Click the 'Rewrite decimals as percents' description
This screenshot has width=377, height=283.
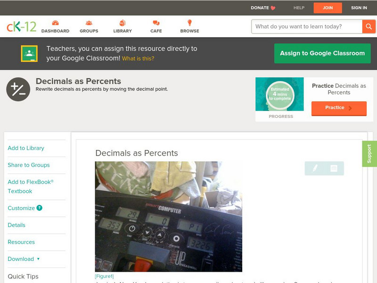click(x=102, y=89)
